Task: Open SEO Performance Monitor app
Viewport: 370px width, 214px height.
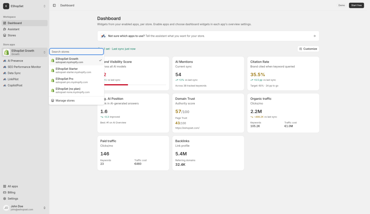Action: tap(25, 67)
